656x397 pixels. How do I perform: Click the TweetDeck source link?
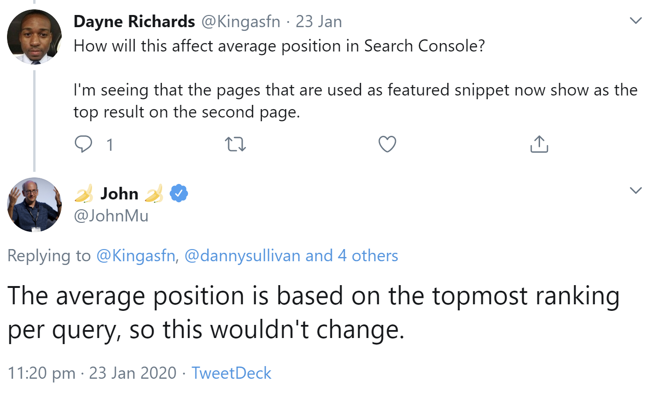coord(231,373)
